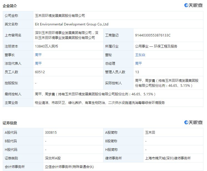Viewport: 207px width, 171px height.
Task: Select 实际控制人 value text
Action: [167, 83]
